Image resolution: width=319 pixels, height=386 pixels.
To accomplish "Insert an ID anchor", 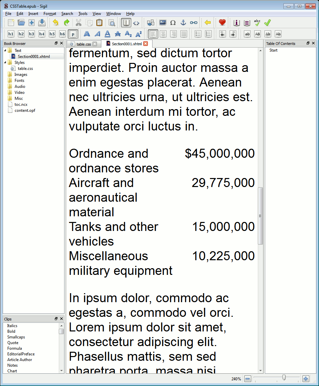I will (x=183, y=23).
